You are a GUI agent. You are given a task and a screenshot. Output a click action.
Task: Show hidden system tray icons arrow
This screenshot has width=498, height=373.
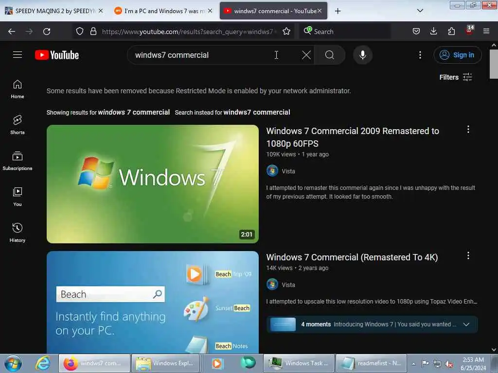tap(413, 364)
